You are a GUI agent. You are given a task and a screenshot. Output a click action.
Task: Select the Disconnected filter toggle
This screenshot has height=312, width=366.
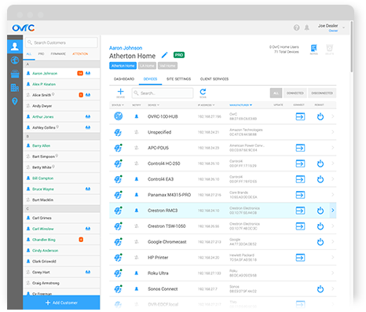click(322, 93)
